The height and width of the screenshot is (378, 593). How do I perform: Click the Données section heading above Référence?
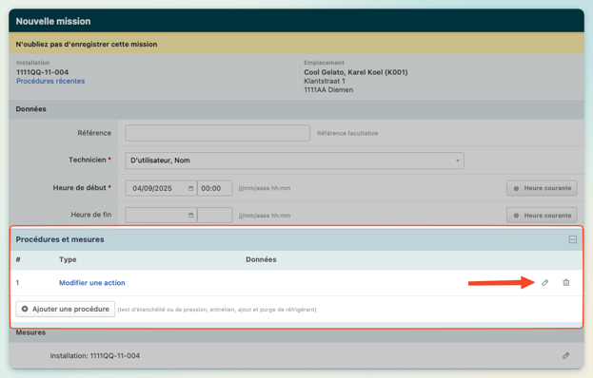click(31, 109)
